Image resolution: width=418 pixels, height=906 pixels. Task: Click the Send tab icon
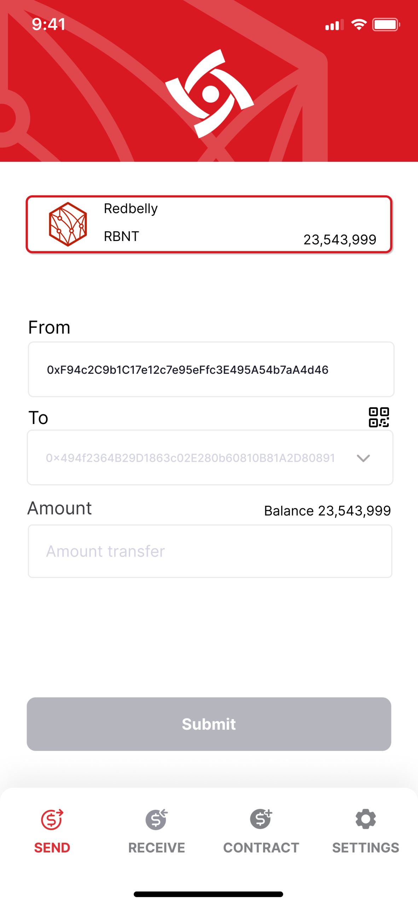(52, 819)
